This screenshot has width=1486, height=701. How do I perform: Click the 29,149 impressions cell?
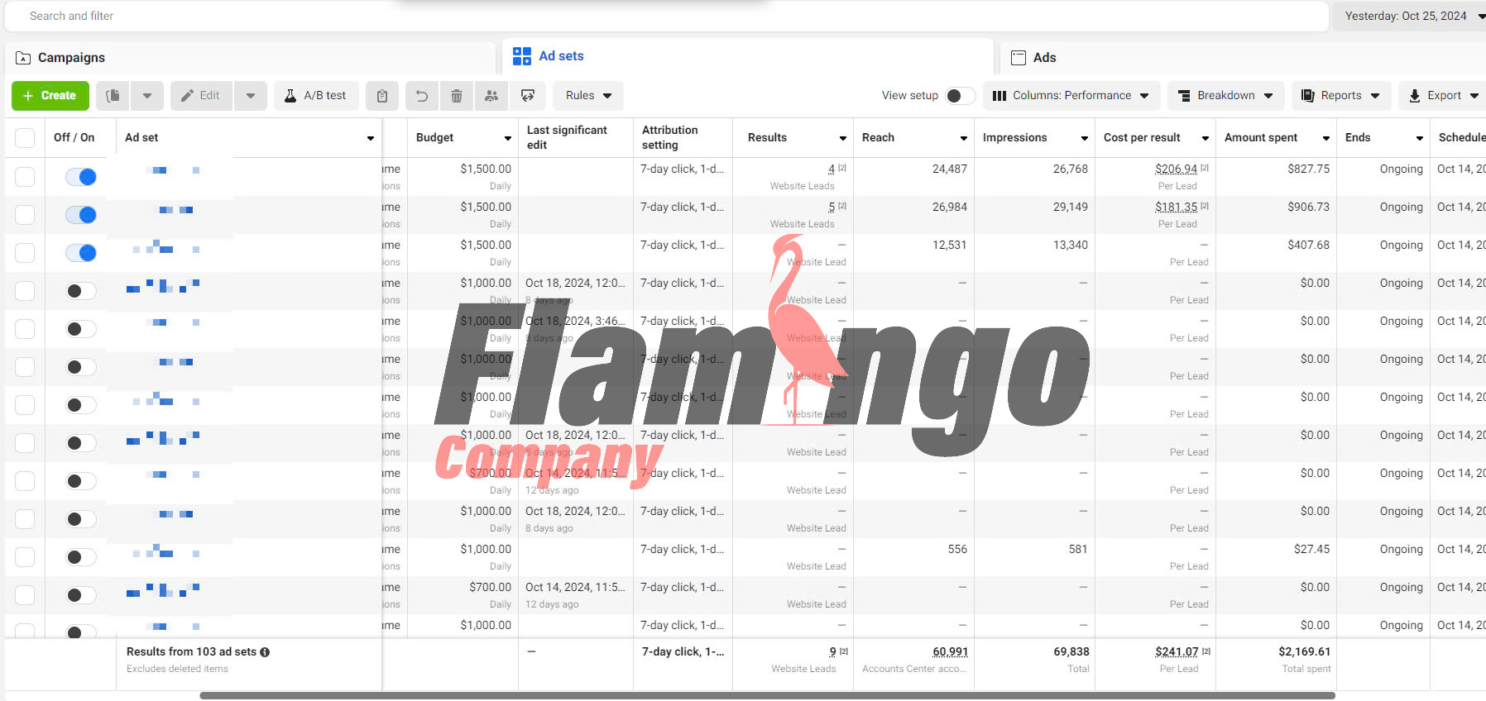(1070, 207)
